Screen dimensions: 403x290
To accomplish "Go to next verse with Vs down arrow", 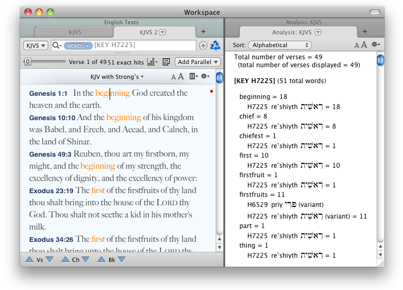I will point(49,259).
